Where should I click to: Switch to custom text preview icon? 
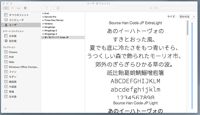pos(19,8)
